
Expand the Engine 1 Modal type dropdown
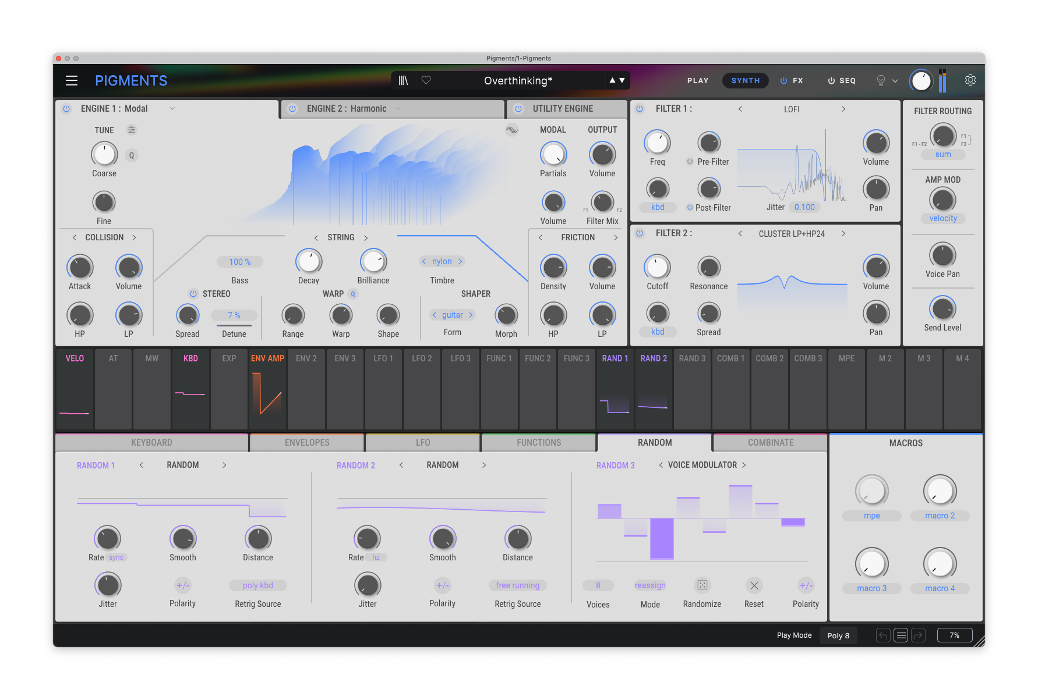172,109
